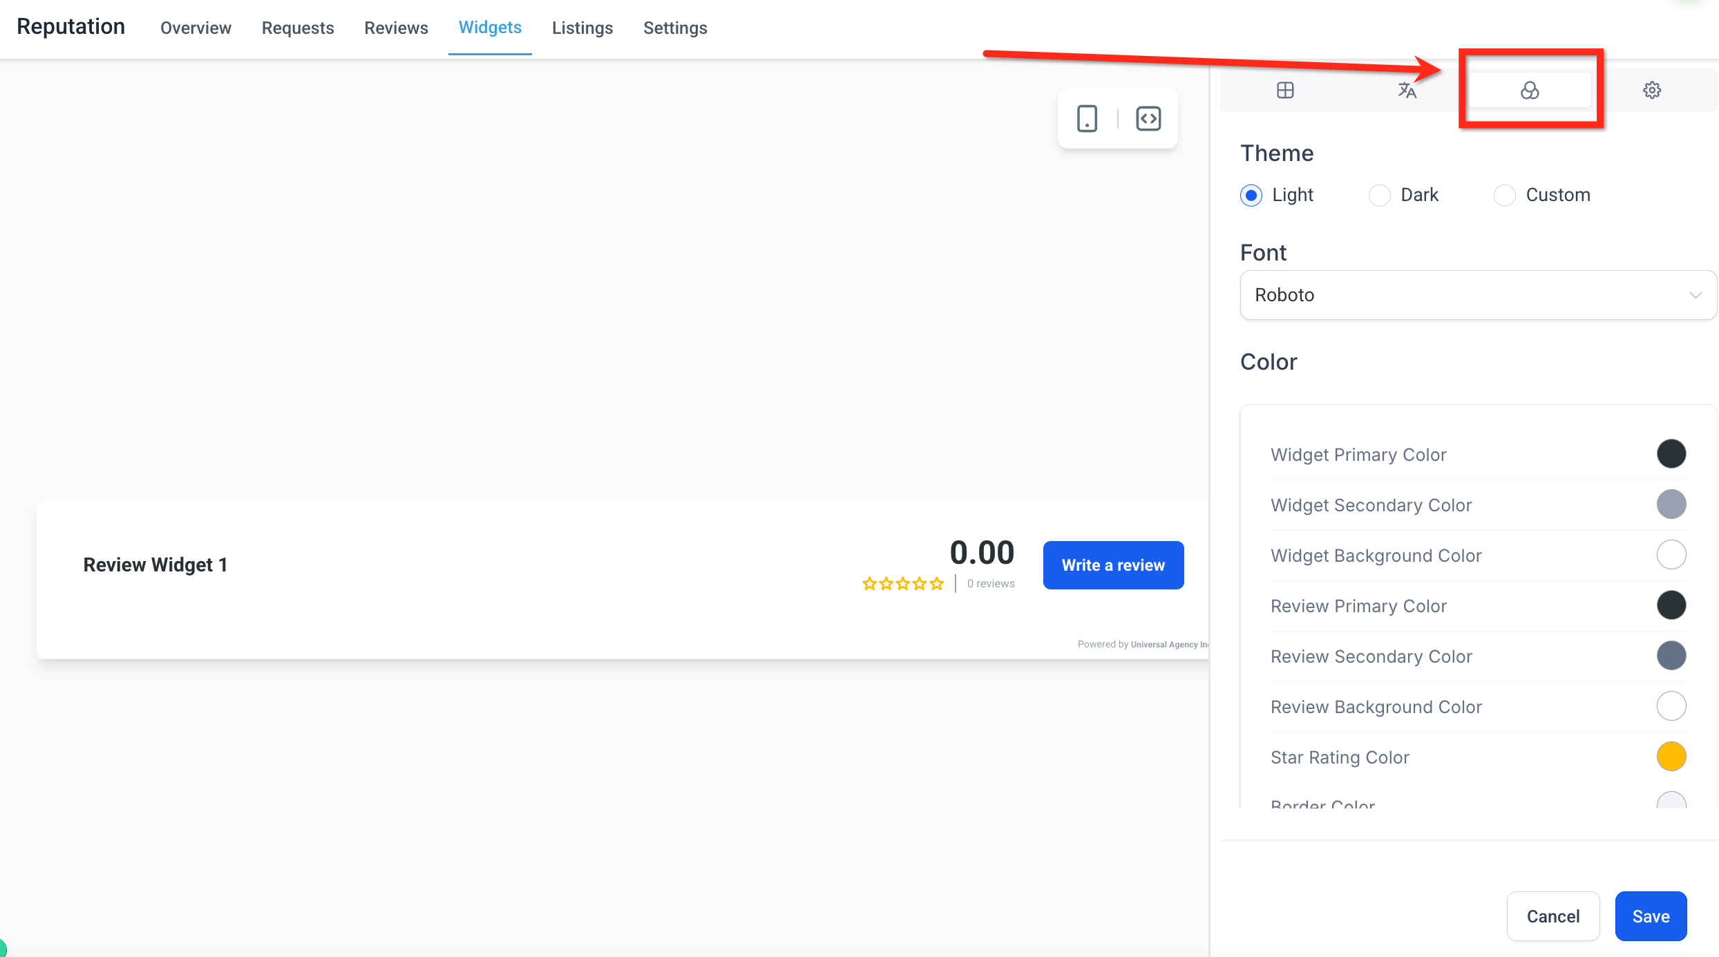Open the Overview tab
Image resolution: width=1719 pixels, height=957 pixels.
196,28
